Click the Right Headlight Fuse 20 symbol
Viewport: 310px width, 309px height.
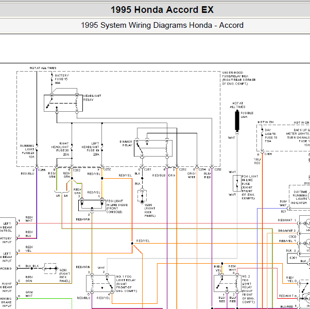[x=72, y=148]
